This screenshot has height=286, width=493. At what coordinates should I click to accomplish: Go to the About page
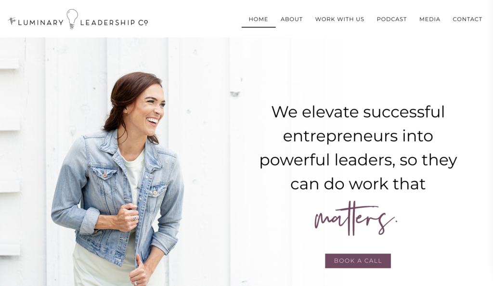click(x=291, y=19)
